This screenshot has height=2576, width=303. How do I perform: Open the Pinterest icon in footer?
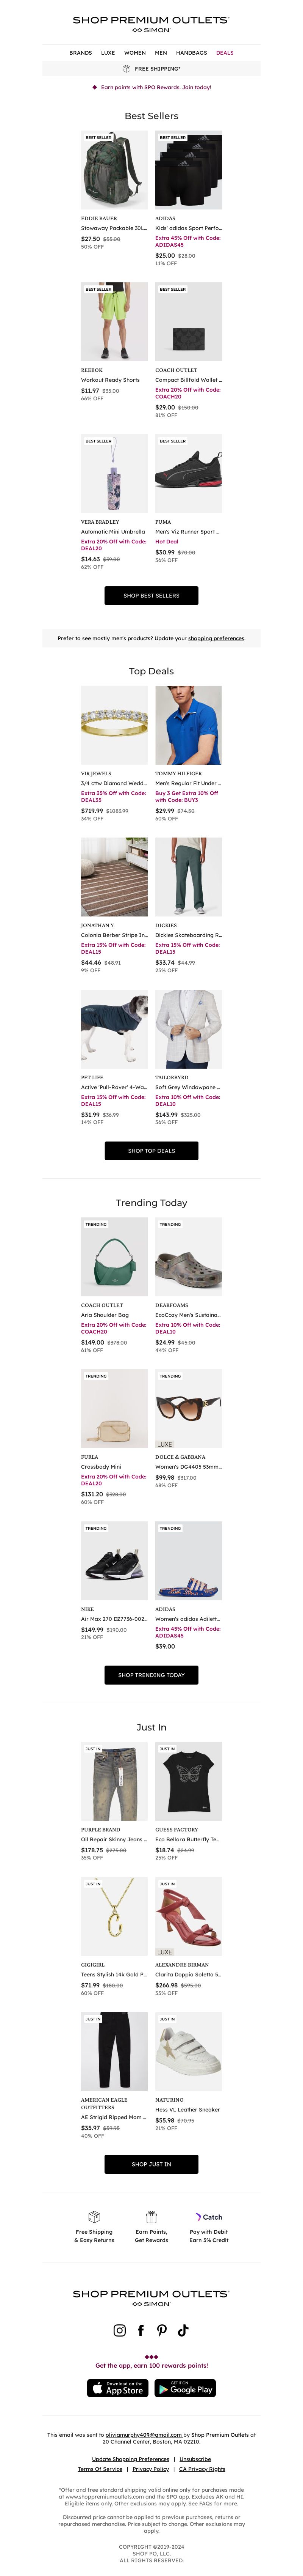[161, 2330]
